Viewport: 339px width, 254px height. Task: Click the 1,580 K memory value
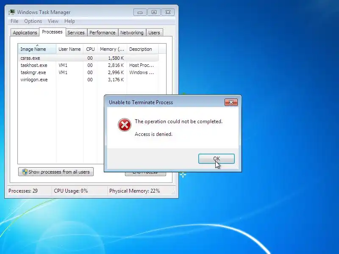click(x=116, y=58)
